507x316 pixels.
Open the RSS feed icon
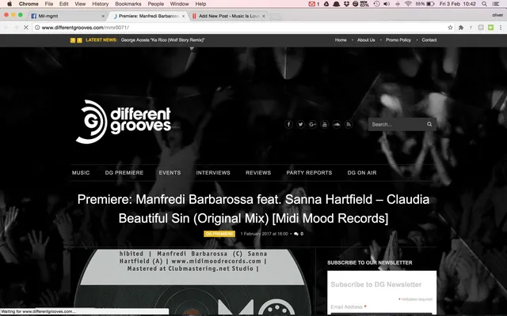coord(349,124)
